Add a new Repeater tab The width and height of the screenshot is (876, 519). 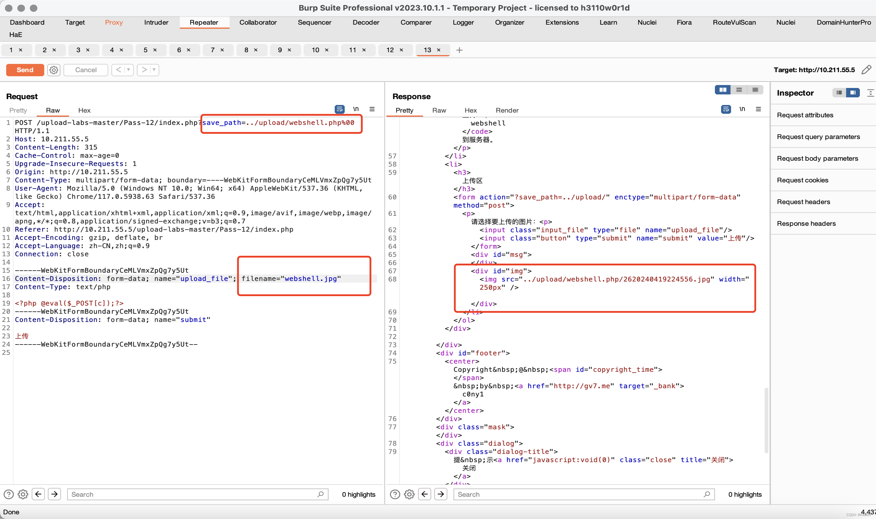[459, 50]
